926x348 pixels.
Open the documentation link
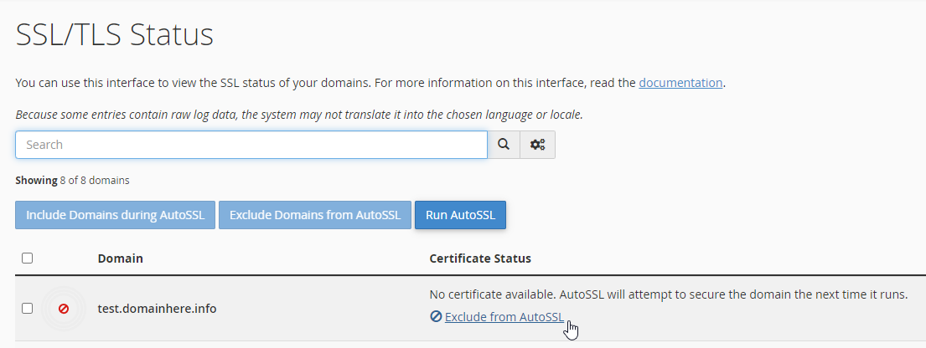pos(680,83)
